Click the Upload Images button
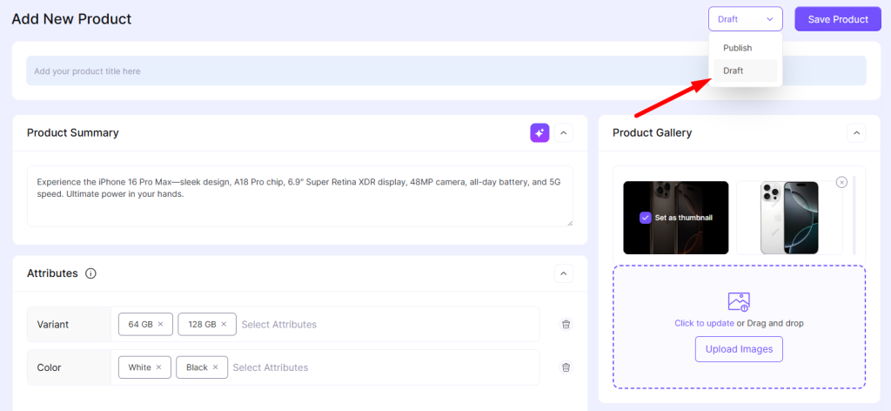 (x=739, y=349)
